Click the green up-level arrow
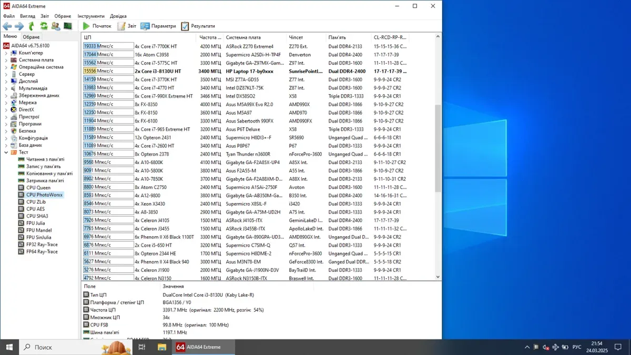Image resolution: width=631 pixels, height=355 pixels. [x=32, y=26]
